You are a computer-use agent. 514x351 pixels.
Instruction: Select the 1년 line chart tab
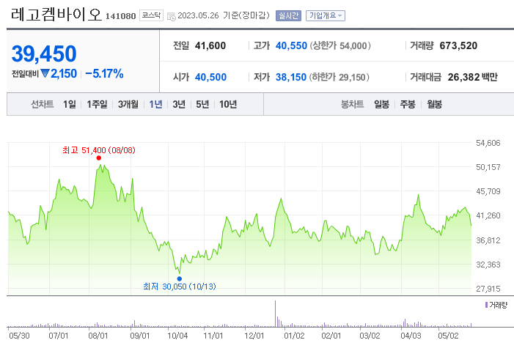tap(155, 104)
